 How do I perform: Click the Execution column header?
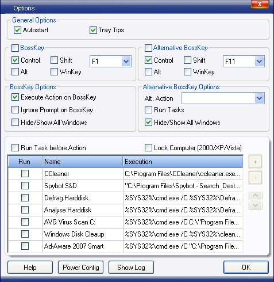pos(183,162)
